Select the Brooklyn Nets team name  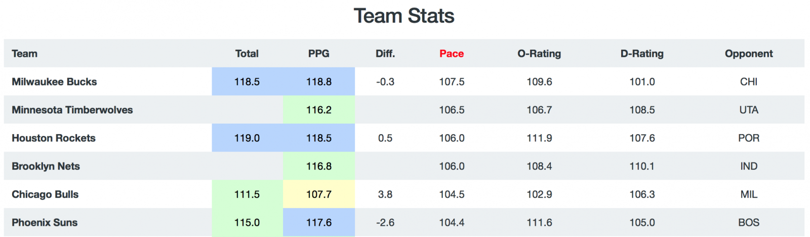coord(46,166)
